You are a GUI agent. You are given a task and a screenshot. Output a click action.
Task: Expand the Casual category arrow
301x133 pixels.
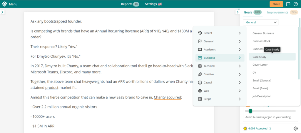(240, 83)
